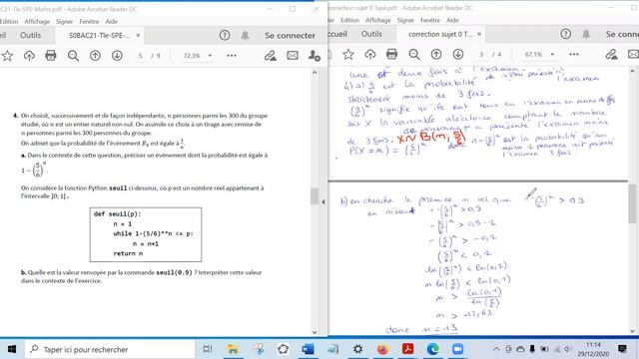Collapse the right pane arrow of the left window

(323, 201)
